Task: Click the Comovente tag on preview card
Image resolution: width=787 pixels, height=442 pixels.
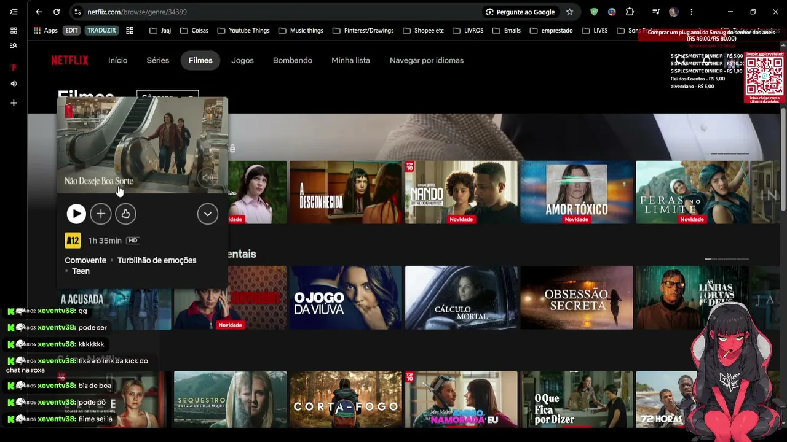Action: click(85, 260)
